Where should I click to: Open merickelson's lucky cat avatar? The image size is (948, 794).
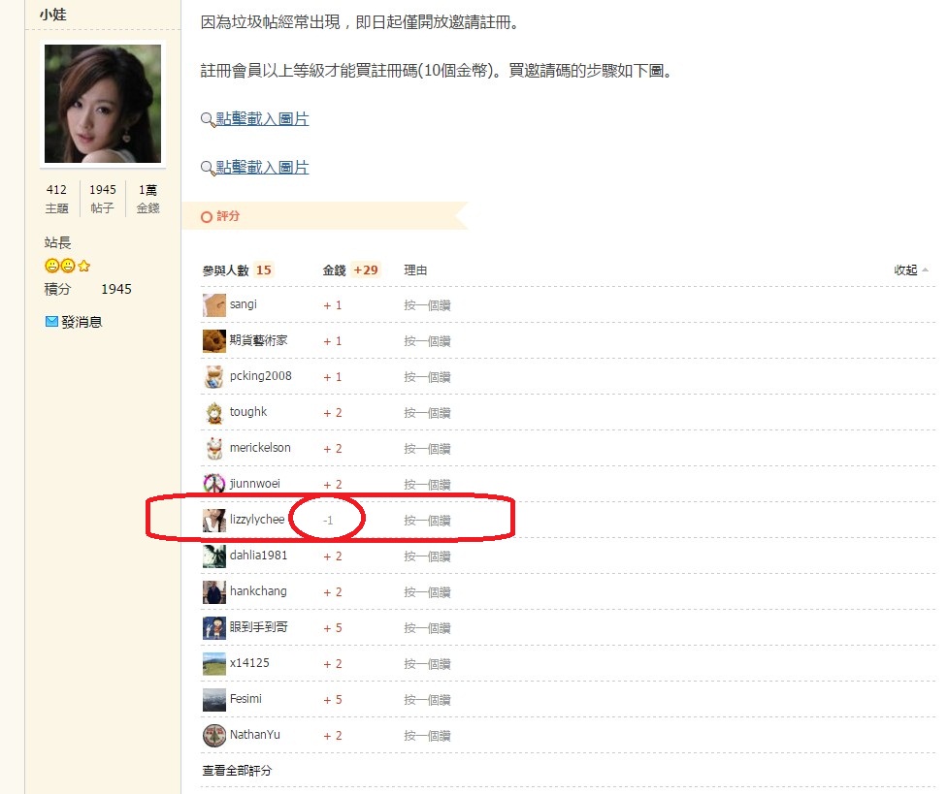[x=214, y=448]
